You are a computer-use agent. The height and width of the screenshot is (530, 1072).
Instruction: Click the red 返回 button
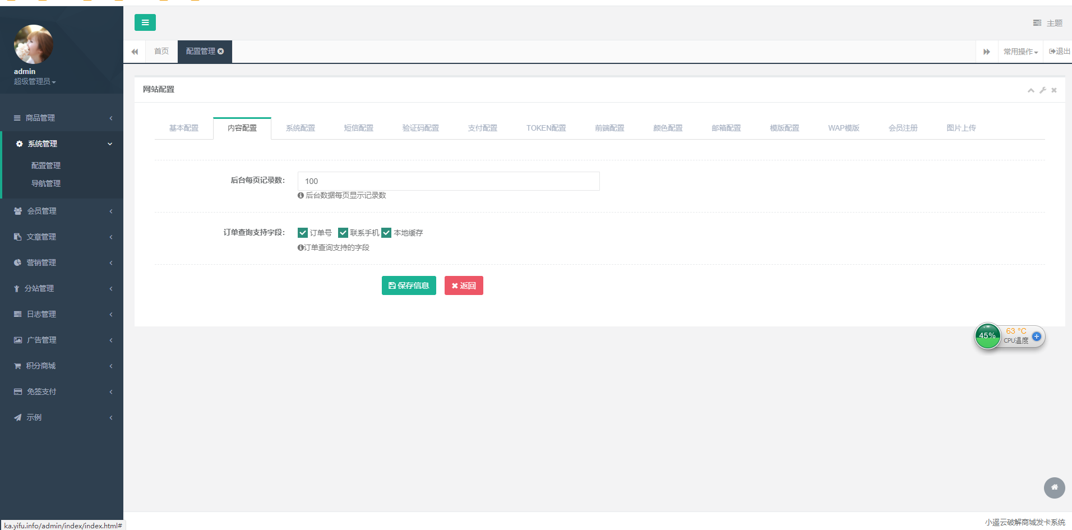[464, 285]
